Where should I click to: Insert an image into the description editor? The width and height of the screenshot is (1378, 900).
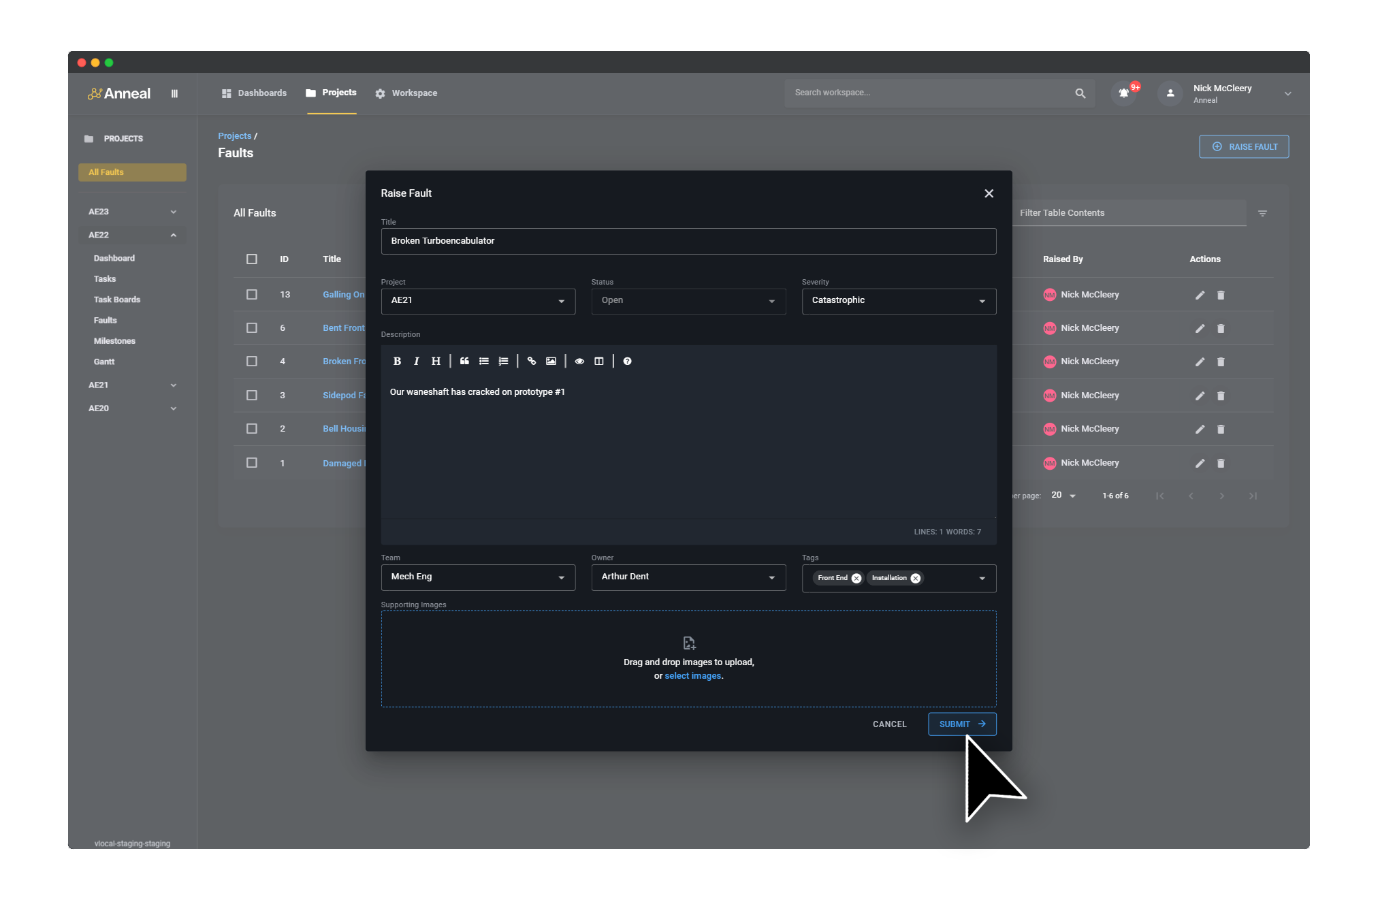click(551, 361)
